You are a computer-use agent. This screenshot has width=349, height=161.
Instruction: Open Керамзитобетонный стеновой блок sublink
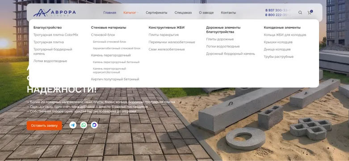coord(117,48)
